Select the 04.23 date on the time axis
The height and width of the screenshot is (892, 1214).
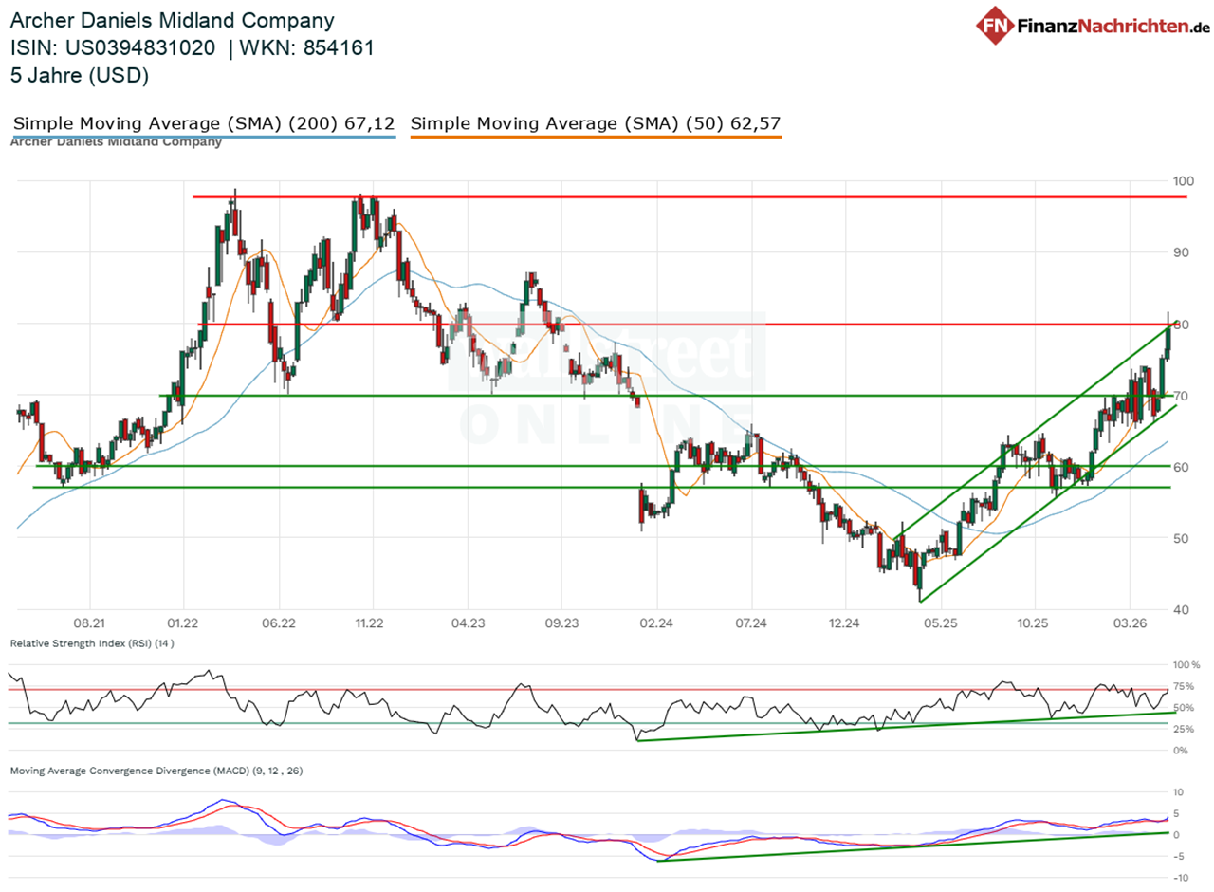pyautogui.click(x=467, y=623)
